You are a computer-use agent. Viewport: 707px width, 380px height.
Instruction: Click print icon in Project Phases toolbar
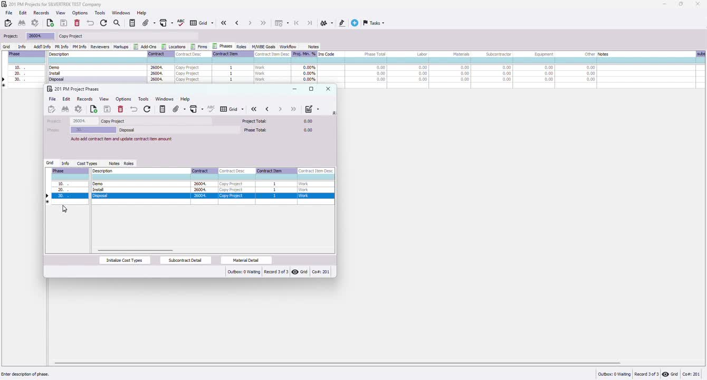coord(194,109)
